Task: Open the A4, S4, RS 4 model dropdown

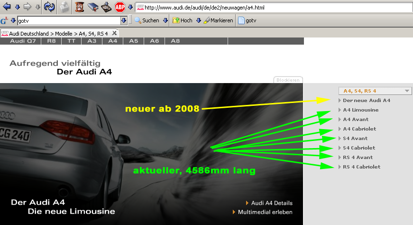Action: (x=375, y=91)
